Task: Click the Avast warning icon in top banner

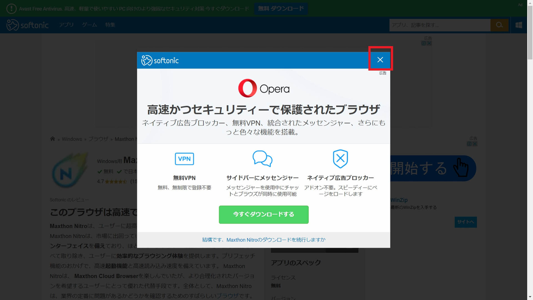Action: click(x=11, y=8)
